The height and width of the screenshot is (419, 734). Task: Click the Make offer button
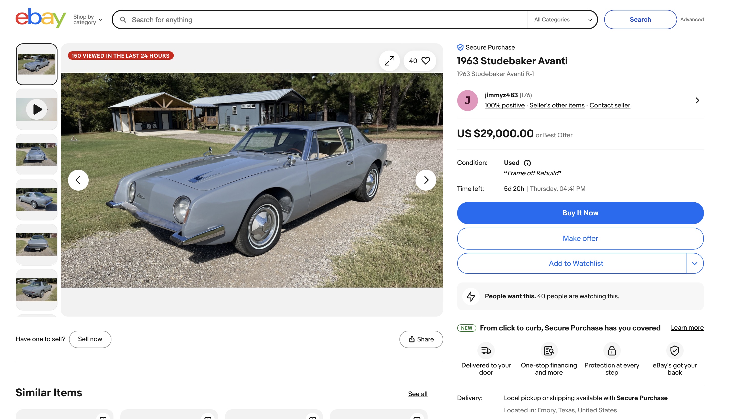(x=580, y=238)
